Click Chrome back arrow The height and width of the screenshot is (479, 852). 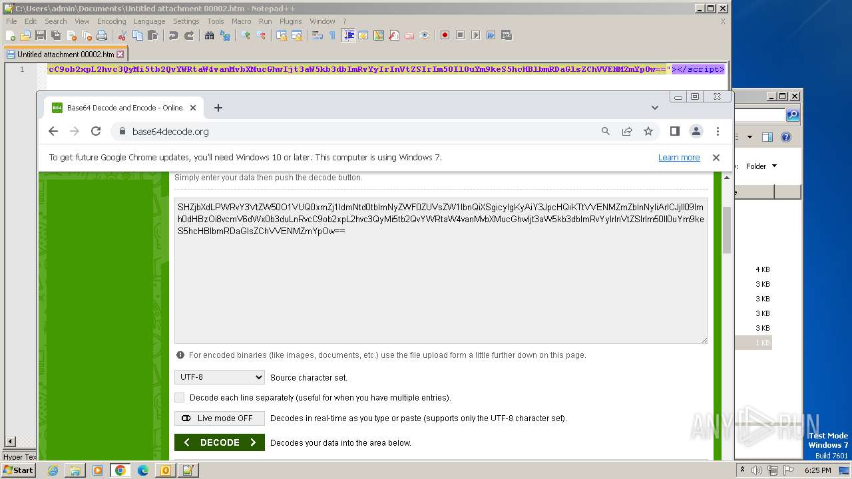[x=53, y=132]
